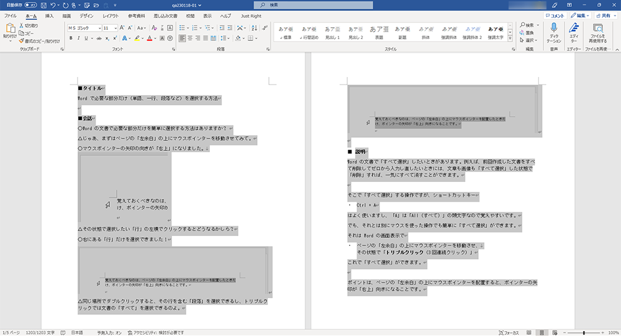Screen dimensions: 621x336
Task: Toggle the 自動保存 AutoSave switch
Action: point(30,5)
